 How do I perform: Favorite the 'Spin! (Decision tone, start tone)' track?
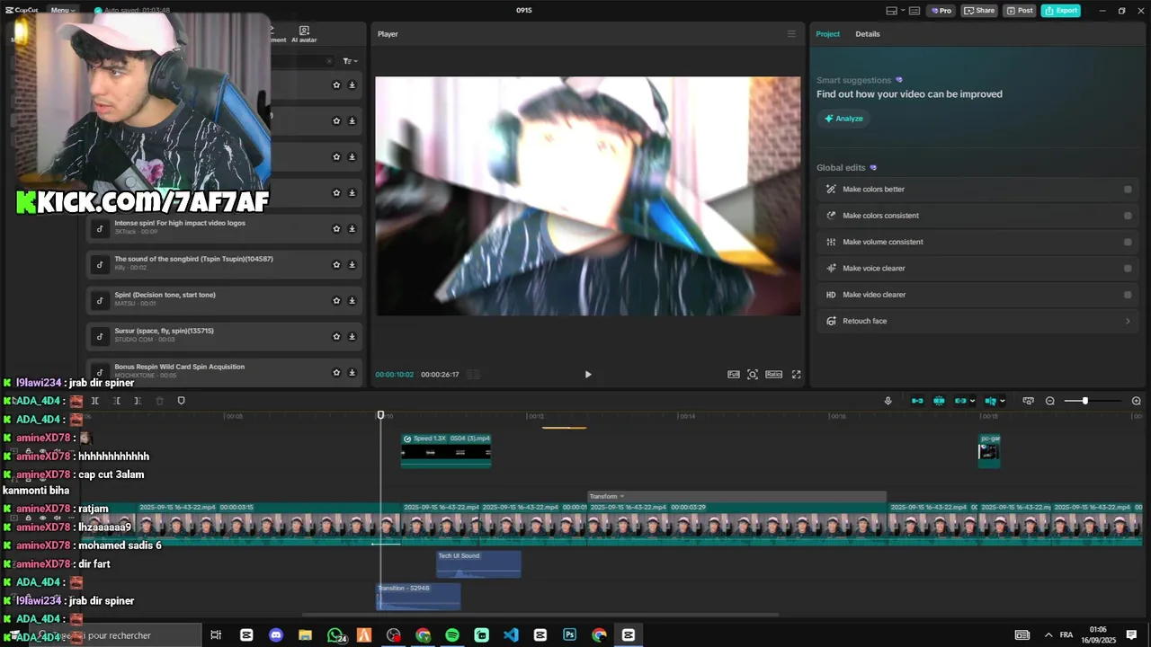click(336, 300)
